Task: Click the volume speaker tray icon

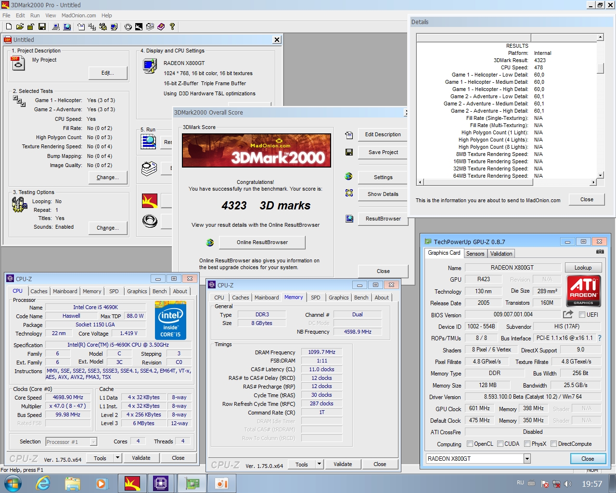Action: (568, 484)
